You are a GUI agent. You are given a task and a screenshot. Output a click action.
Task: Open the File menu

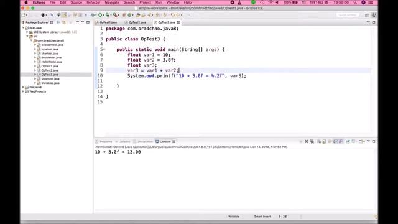(x=52, y=2)
